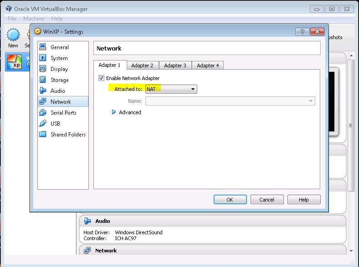Screen dimensions: 359x267
Task: Click the details pane scrollbar thumb
Action: point(351,125)
